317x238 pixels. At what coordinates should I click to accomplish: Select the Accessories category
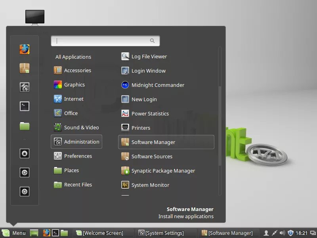[x=76, y=71]
